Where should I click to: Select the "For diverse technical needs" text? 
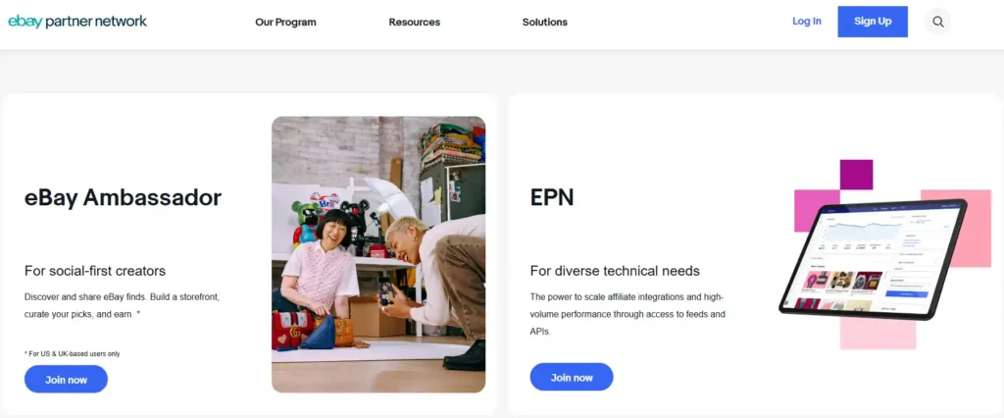[615, 271]
